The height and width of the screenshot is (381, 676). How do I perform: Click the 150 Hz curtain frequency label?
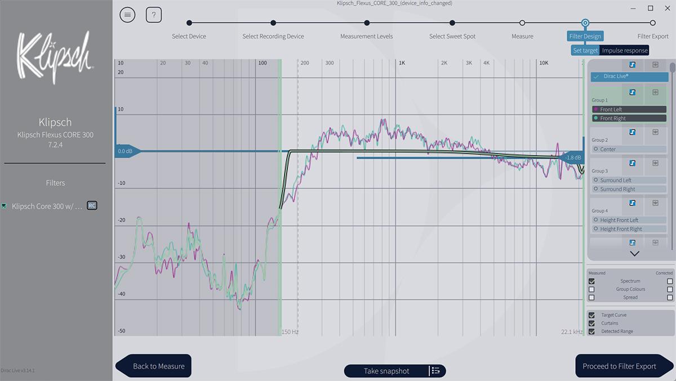point(290,332)
